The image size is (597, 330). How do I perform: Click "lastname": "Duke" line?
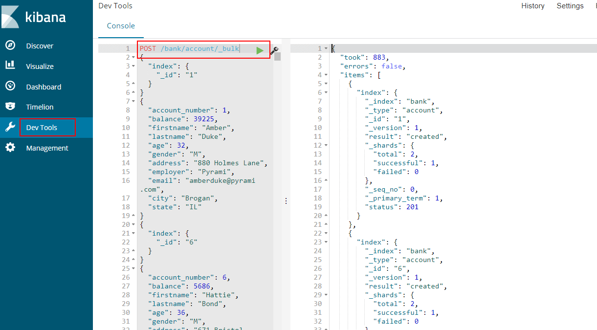click(x=187, y=137)
